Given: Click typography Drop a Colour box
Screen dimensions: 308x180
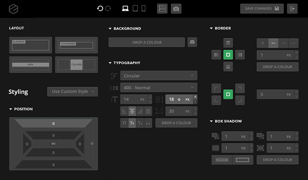Looking at the screenshot, I should tap(176, 123).
